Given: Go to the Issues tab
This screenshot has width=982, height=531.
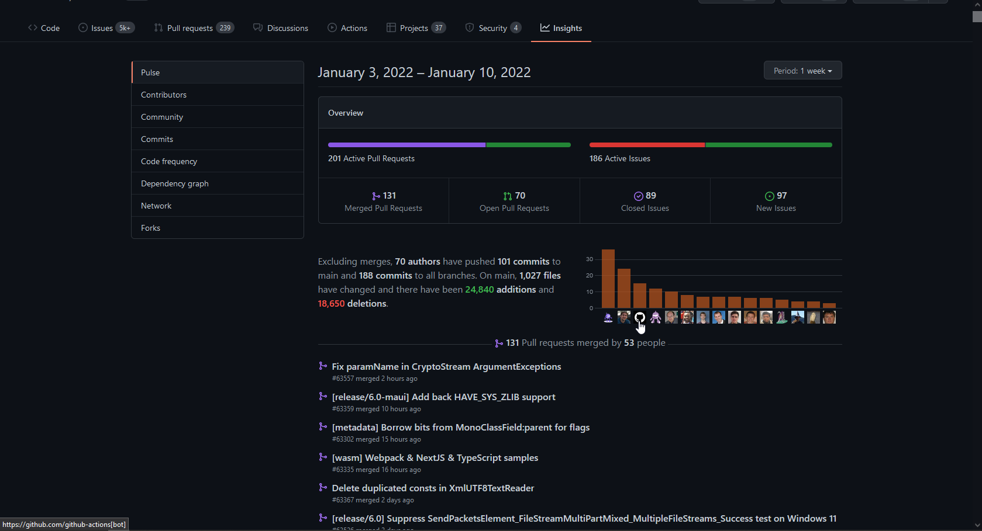Looking at the screenshot, I should (106, 28).
